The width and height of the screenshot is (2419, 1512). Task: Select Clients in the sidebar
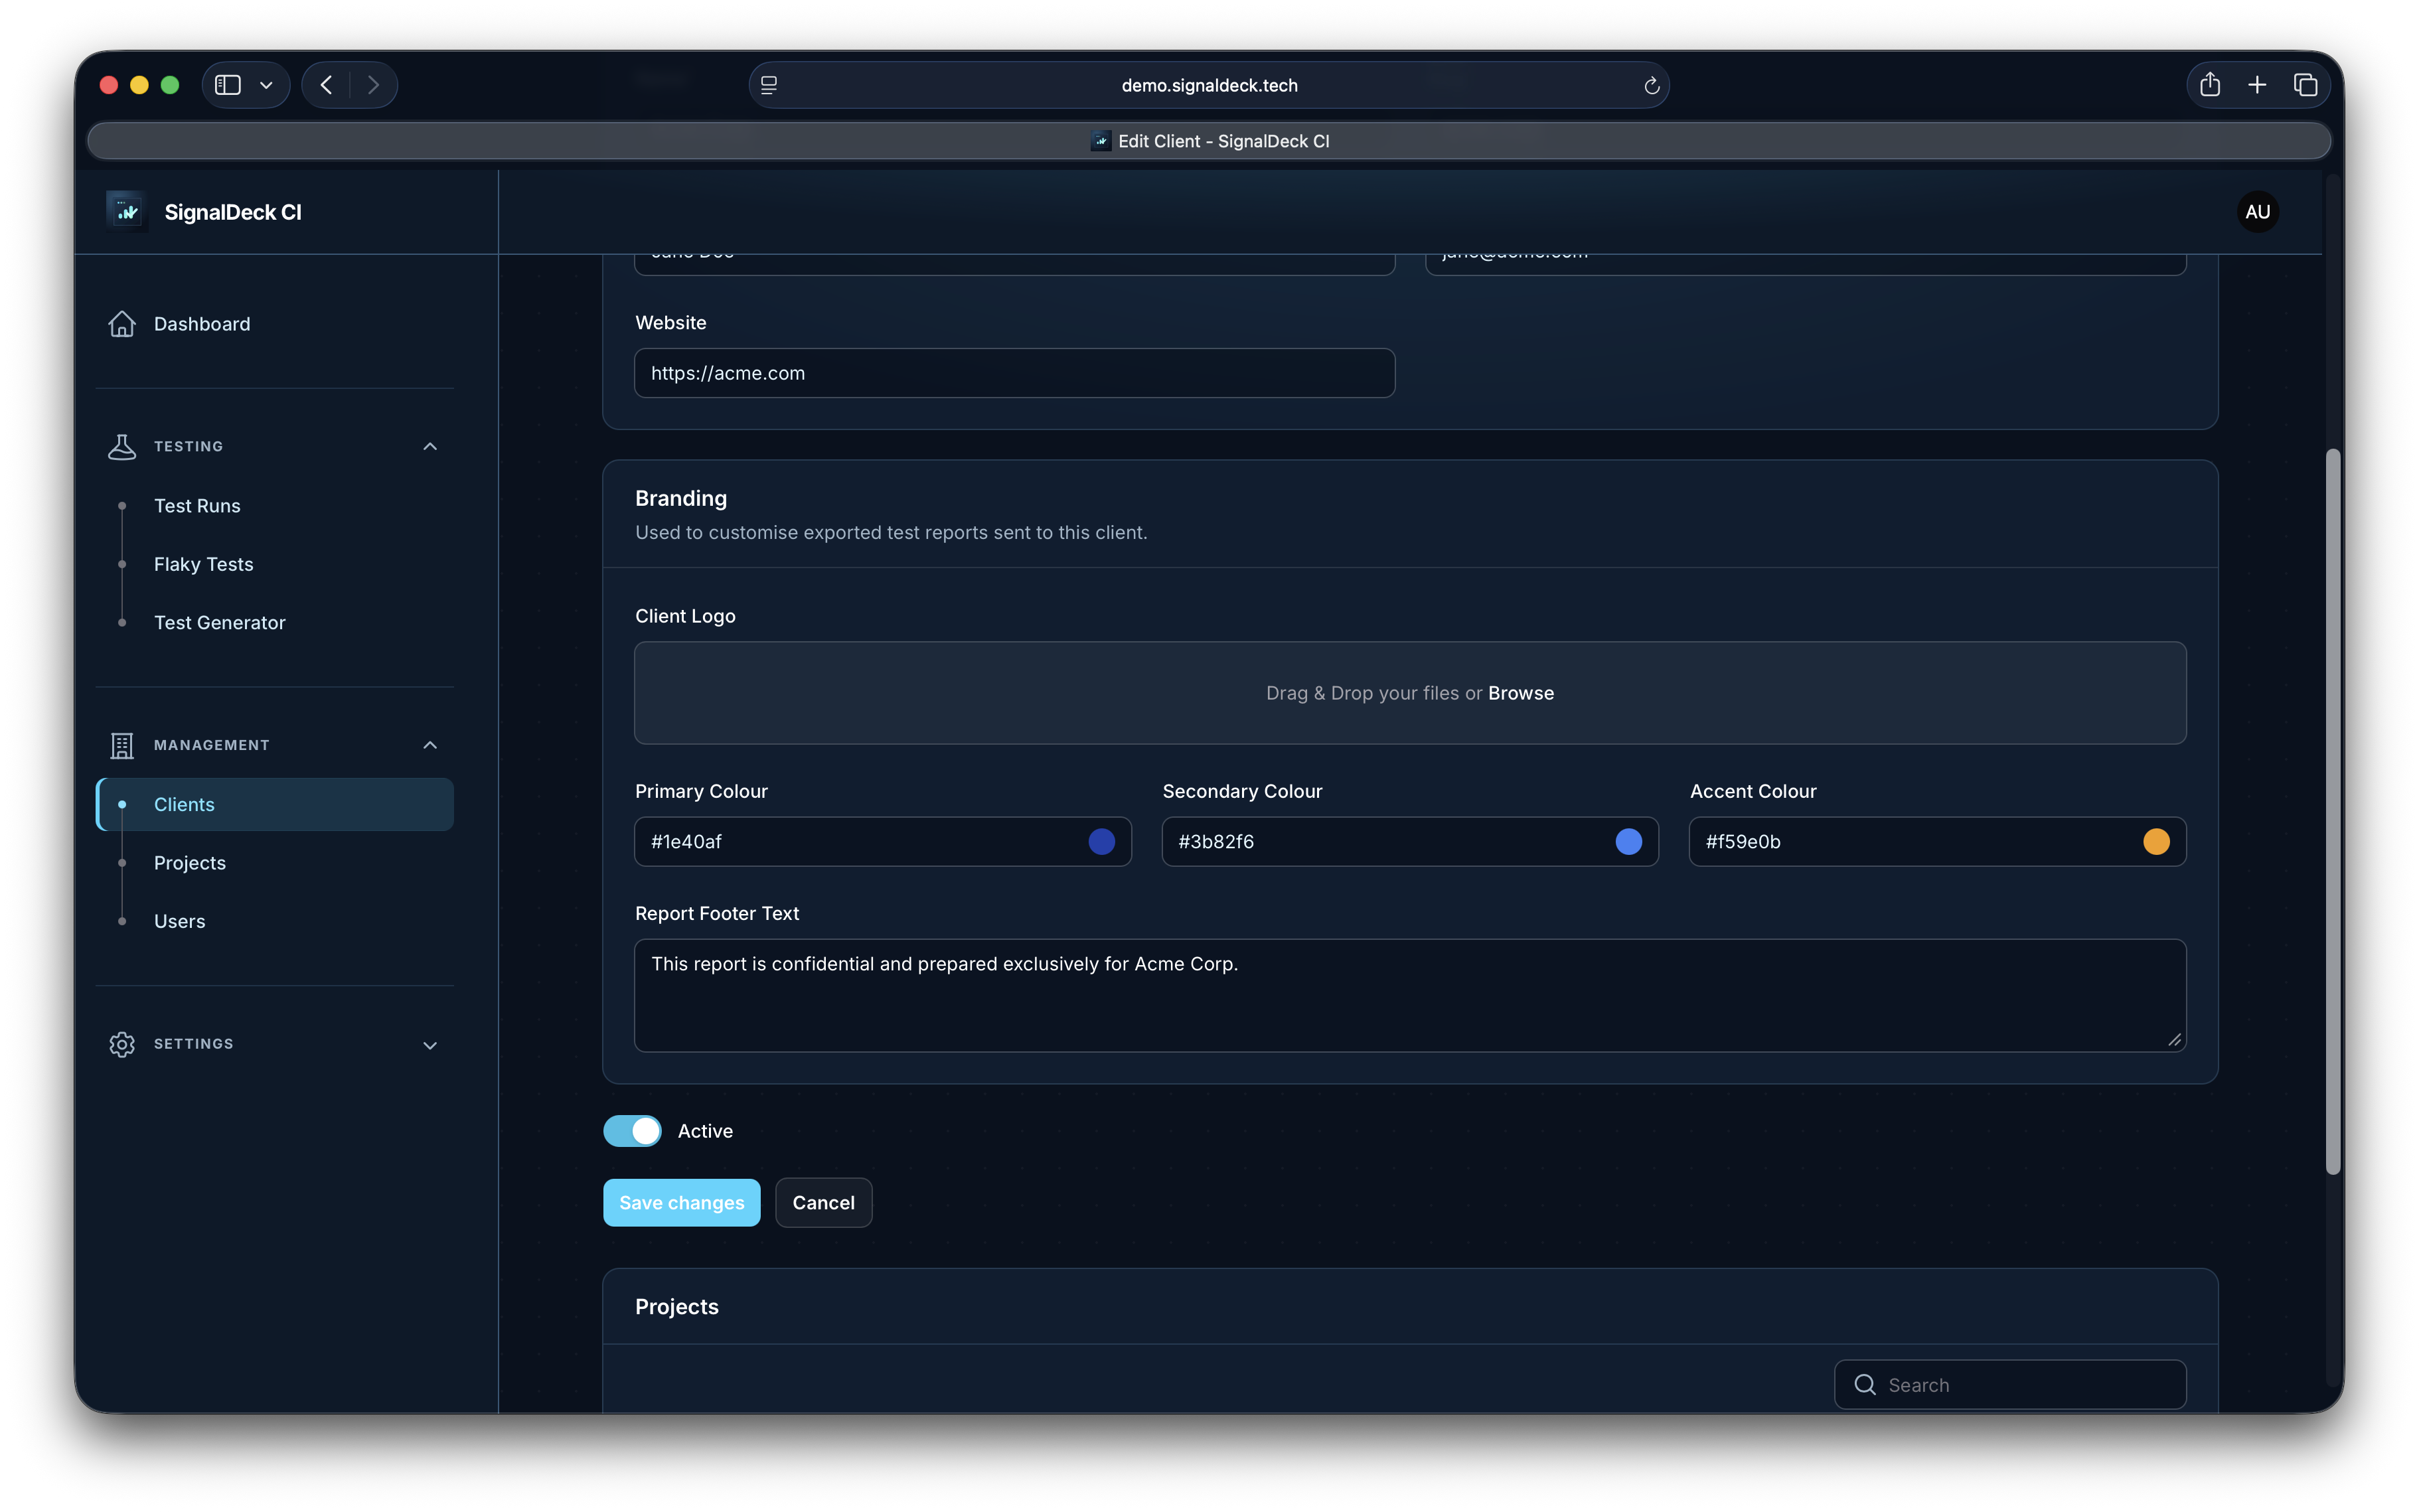click(x=275, y=804)
